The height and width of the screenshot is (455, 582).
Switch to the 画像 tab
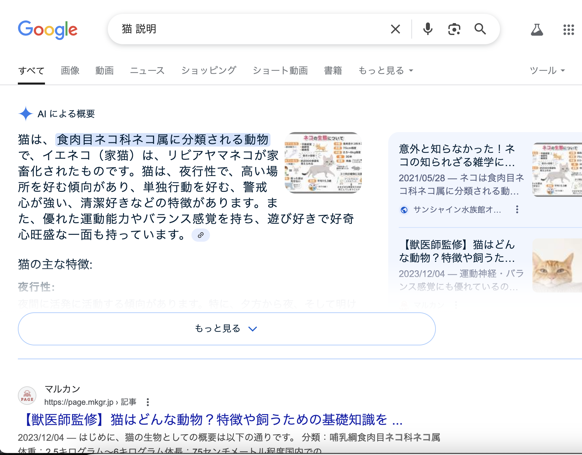70,70
